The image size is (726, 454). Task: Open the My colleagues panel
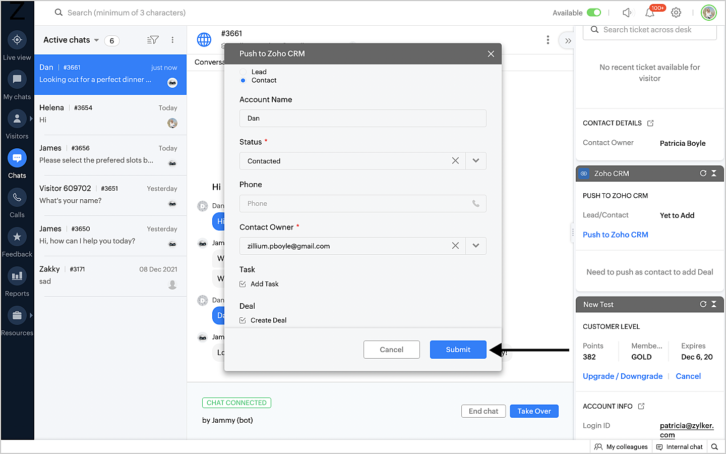[x=621, y=447]
